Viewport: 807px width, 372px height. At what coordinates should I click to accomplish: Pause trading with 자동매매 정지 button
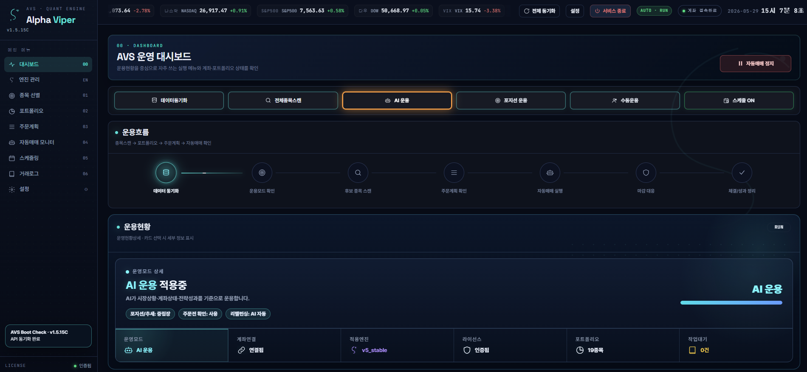pyautogui.click(x=755, y=64)
